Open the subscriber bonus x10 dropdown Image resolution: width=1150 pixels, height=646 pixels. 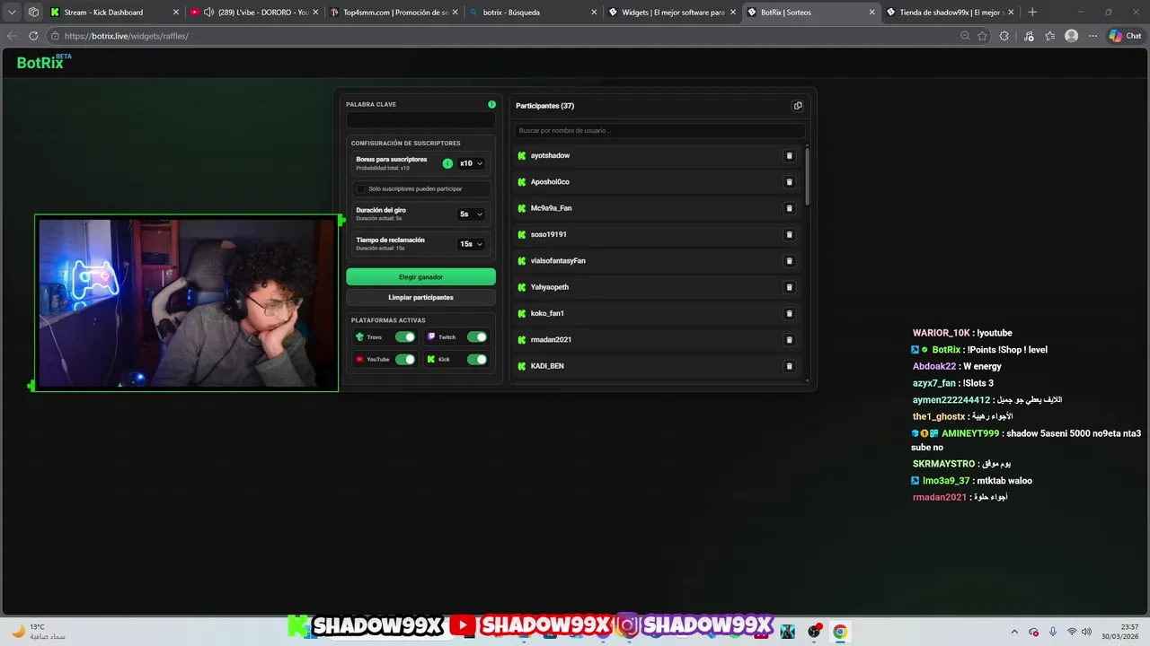471,163
